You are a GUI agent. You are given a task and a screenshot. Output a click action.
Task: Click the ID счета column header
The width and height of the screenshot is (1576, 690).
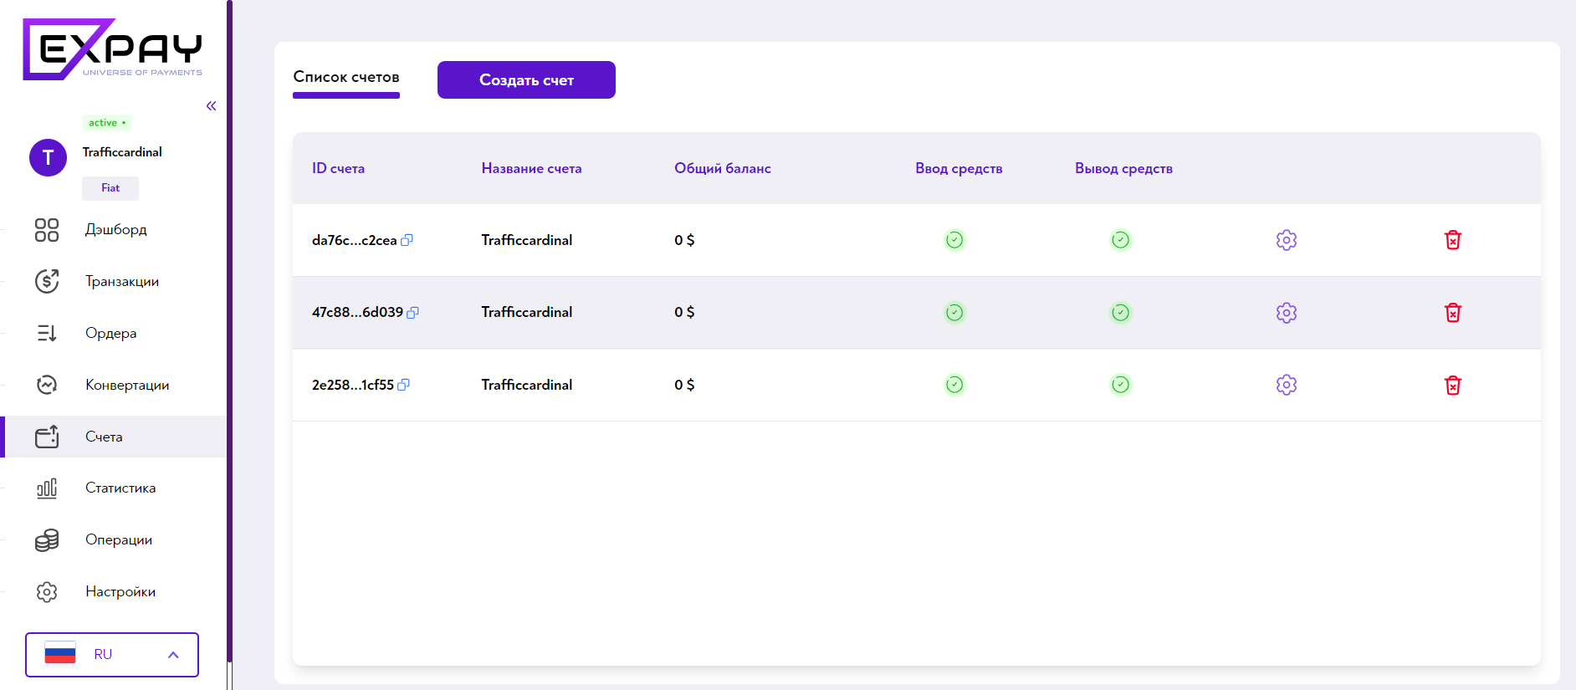(338, 168)
